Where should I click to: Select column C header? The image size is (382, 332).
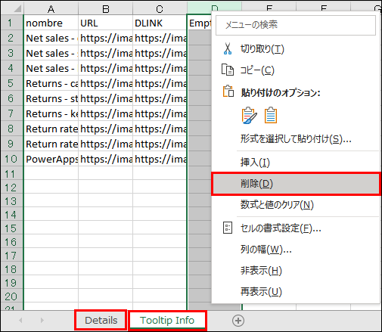click(x=160, y=9)
